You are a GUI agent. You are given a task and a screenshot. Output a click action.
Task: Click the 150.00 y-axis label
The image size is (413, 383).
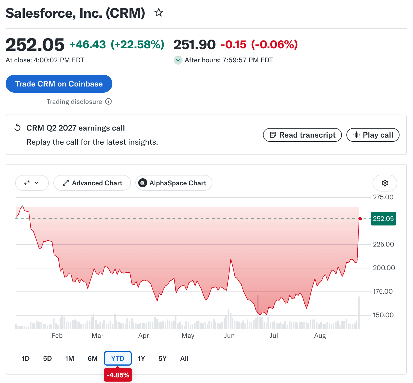click(383, 315)
